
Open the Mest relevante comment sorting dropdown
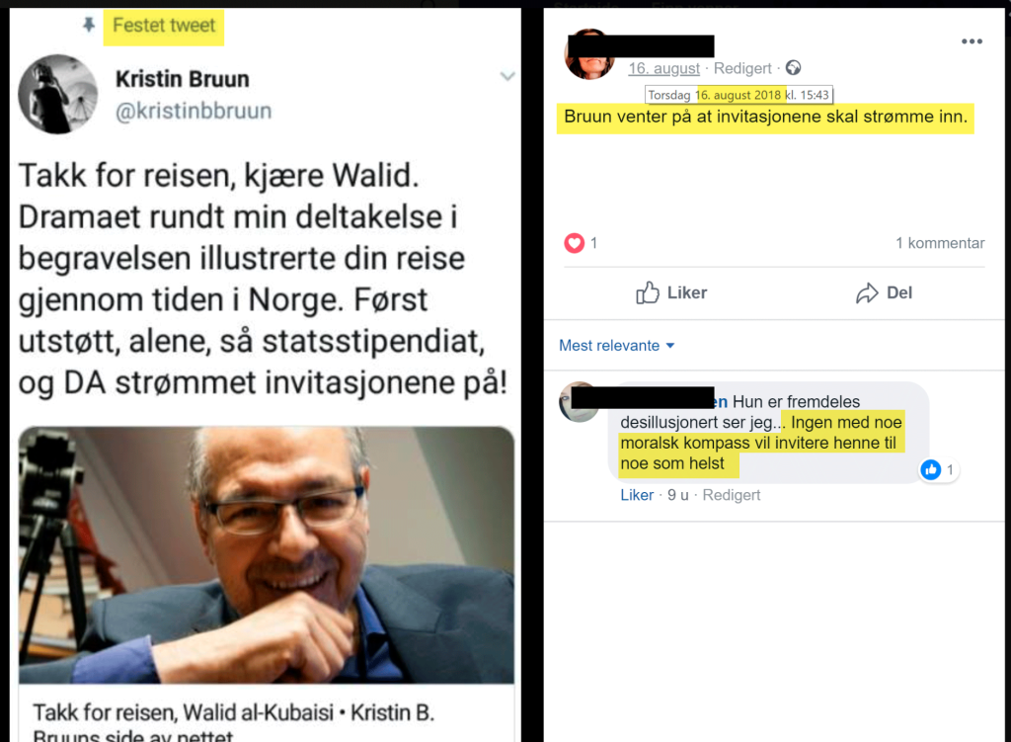616,345
